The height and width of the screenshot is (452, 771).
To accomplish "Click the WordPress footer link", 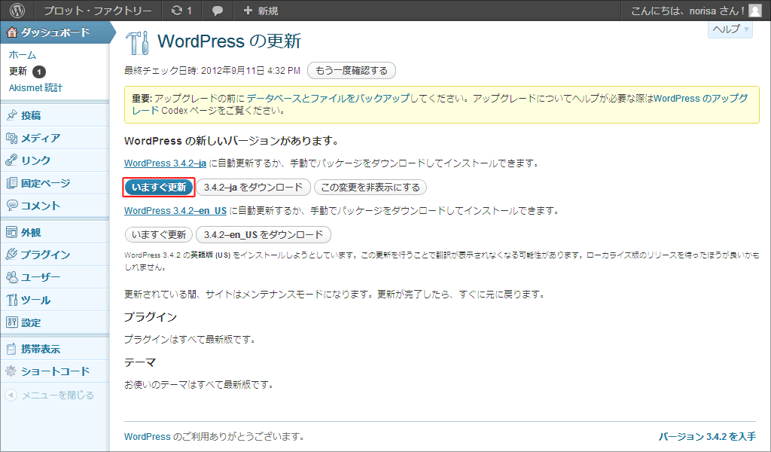I will pyautogui.click(x=148, y=437).
